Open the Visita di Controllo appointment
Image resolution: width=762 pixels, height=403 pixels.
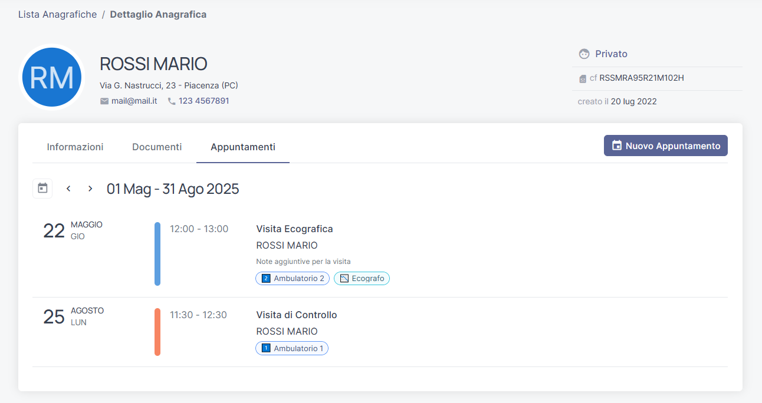pos(296,315)
